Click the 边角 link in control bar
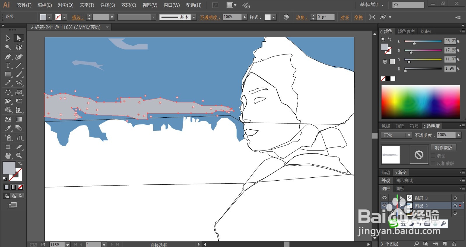The width and height of the screenshot is (466, 247). pos(302,17)
